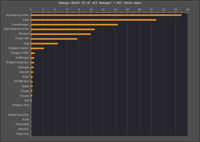Click the Fireaxe orange bar
The width and height of the screenshot is (200, 142).
pos(31,95)
